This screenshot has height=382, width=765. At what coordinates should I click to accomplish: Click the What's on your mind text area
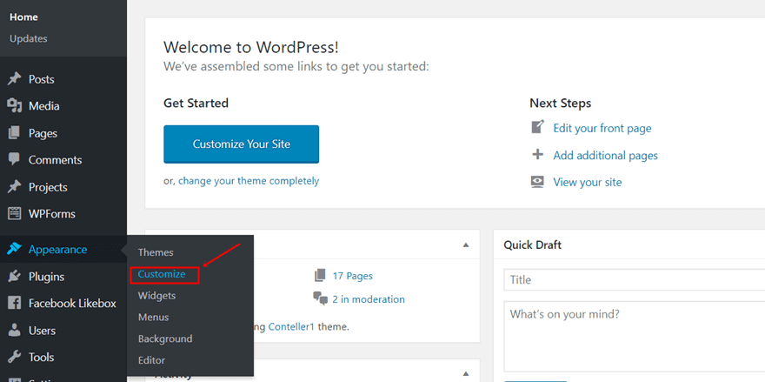click(x=635, y=337)
